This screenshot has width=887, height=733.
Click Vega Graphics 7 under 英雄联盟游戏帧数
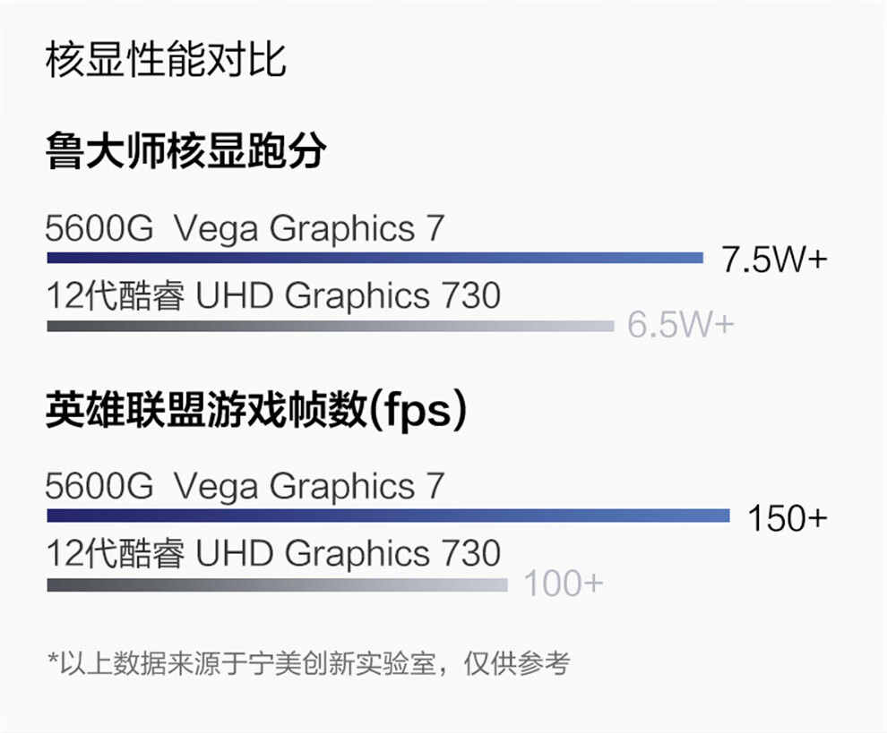point(308,487)
